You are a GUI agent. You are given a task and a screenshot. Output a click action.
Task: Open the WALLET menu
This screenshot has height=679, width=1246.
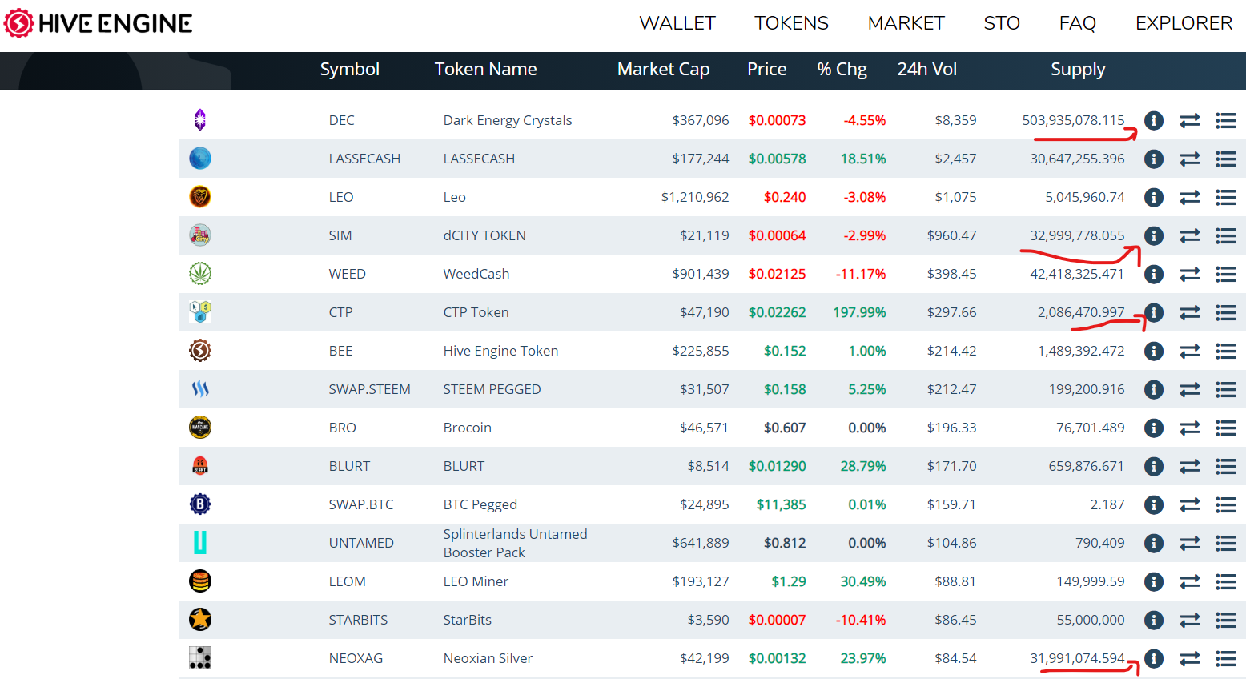[x=677, y=23]
